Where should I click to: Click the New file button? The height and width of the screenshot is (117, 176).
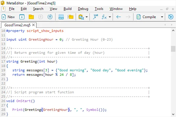[8, 17]
